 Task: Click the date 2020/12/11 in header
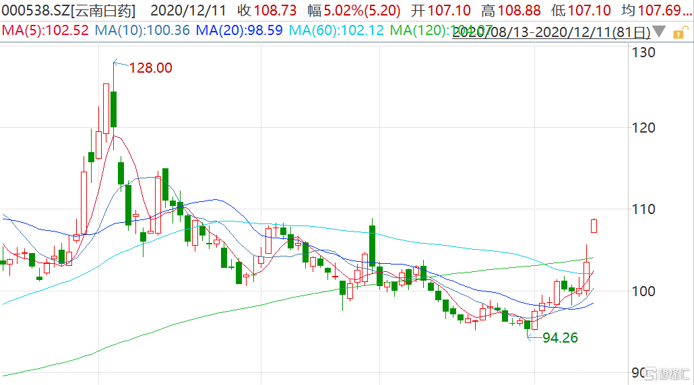click(188, 11)
